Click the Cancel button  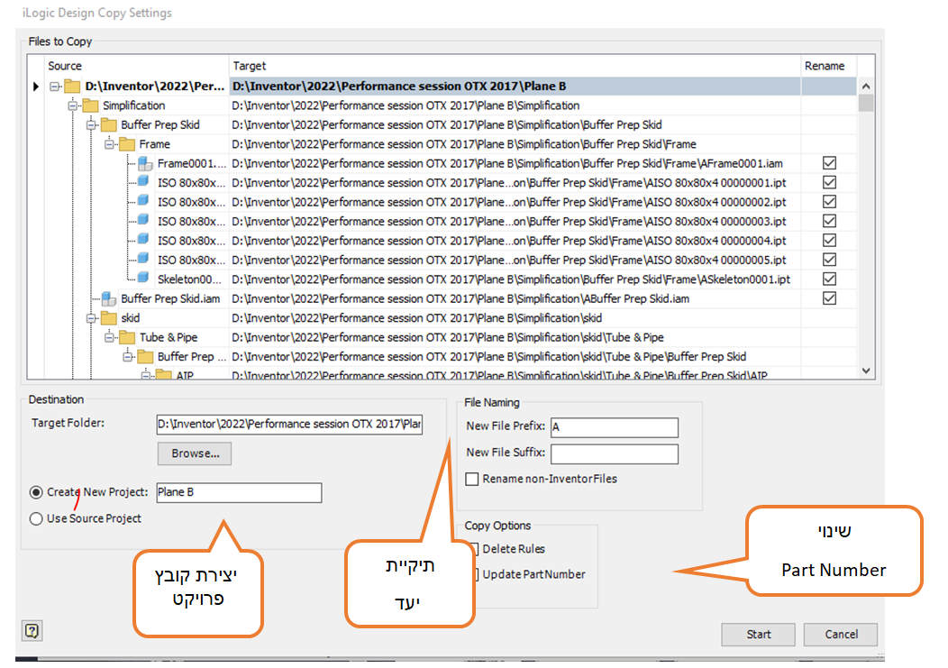(x=841, y=635)
